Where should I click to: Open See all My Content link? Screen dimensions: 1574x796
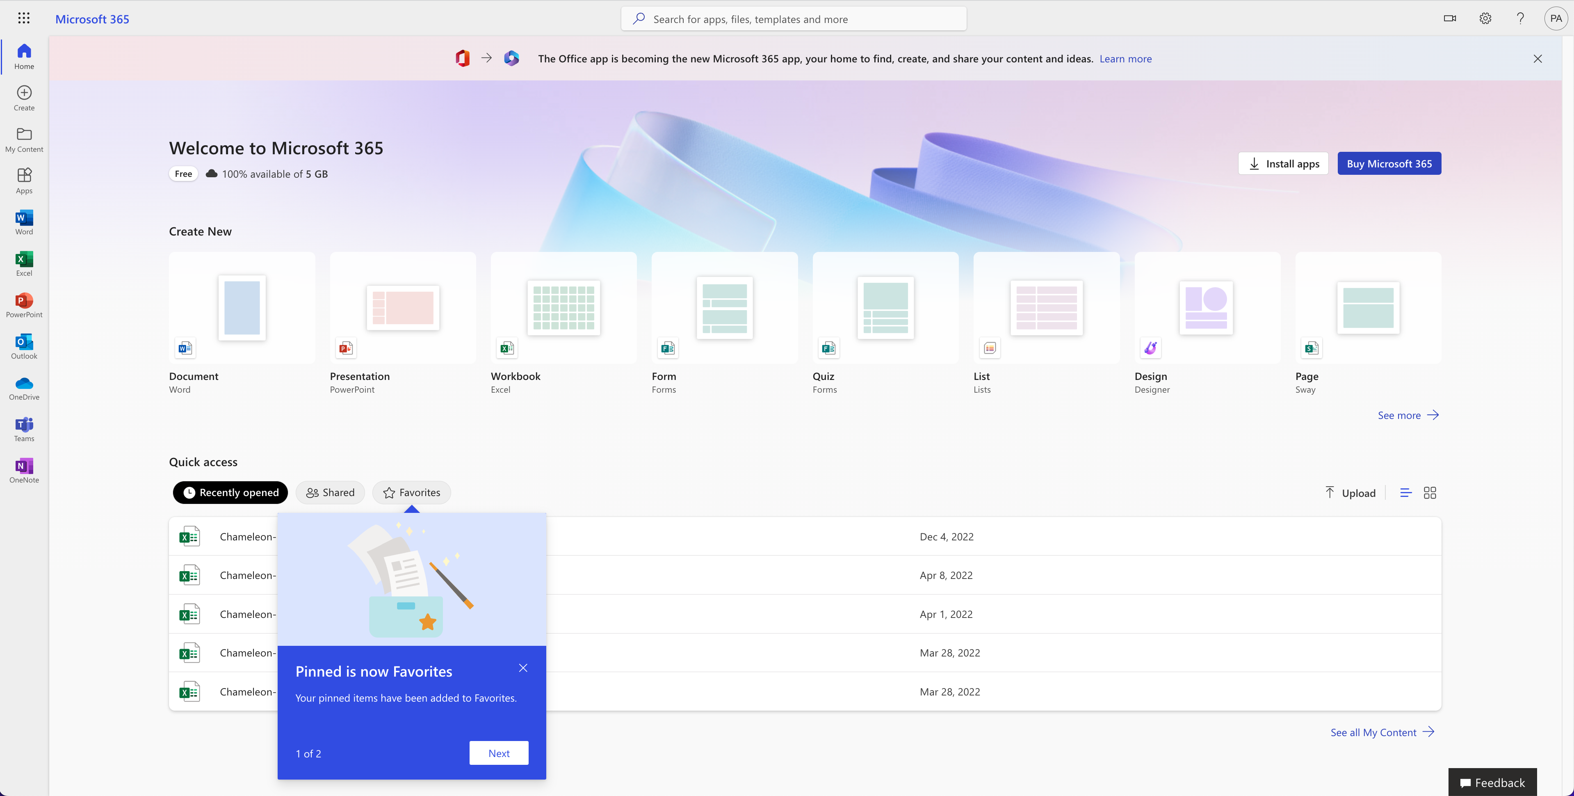tap(1382, 732)
